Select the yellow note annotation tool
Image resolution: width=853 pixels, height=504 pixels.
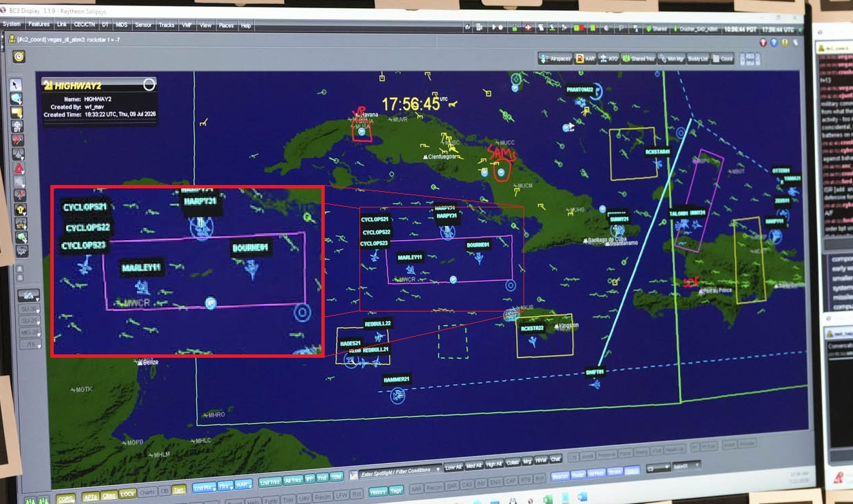(x=16, y=112)
